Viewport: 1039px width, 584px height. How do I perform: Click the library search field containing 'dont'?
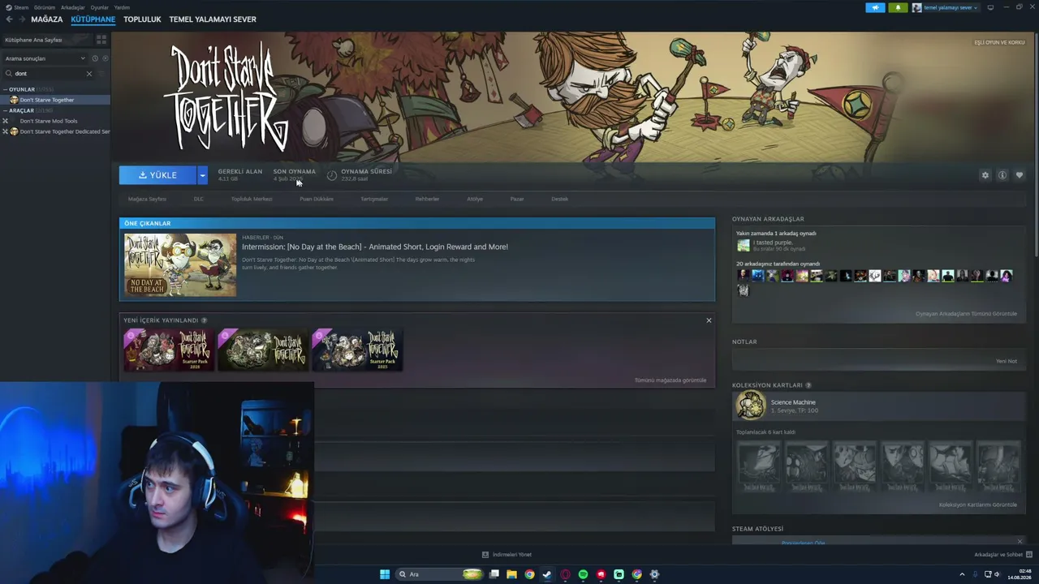tap(49, 74)
